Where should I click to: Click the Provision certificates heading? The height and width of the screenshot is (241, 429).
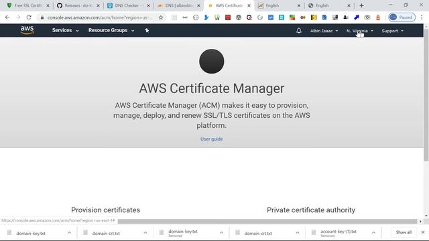pyautogui.click(x=106, y=210)
